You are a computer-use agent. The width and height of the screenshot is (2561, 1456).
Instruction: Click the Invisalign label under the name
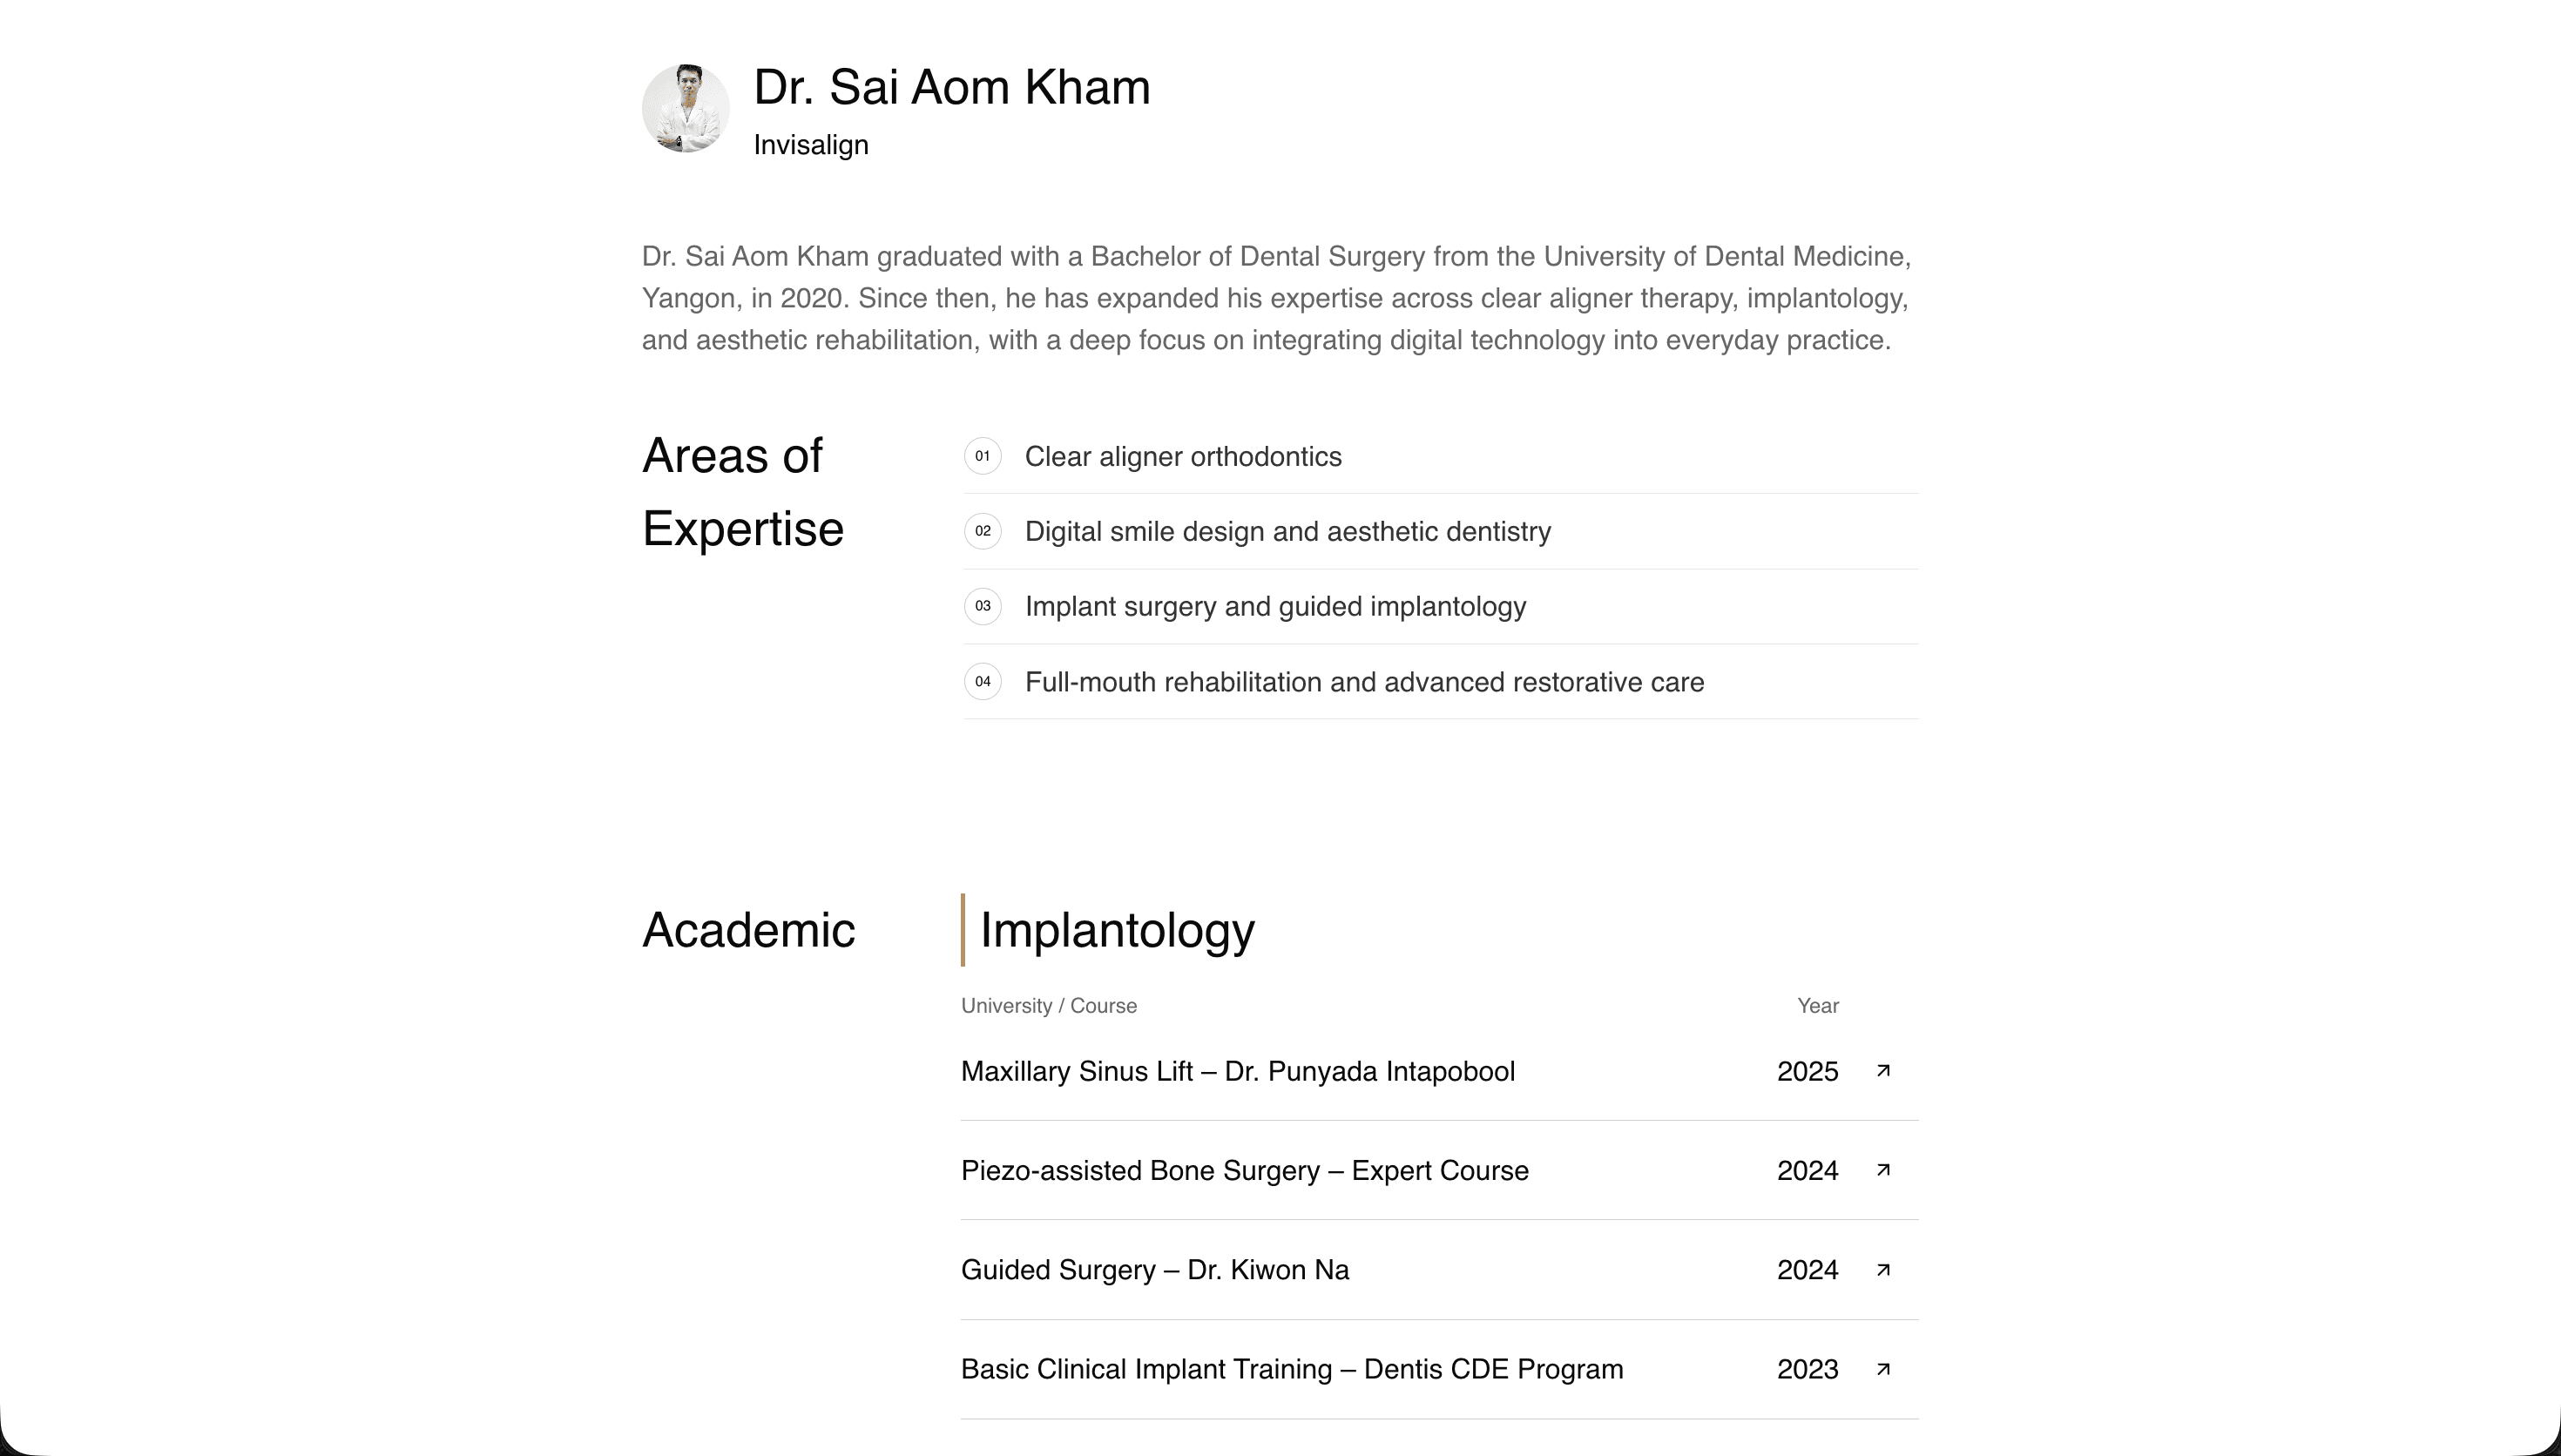[810, 145]
